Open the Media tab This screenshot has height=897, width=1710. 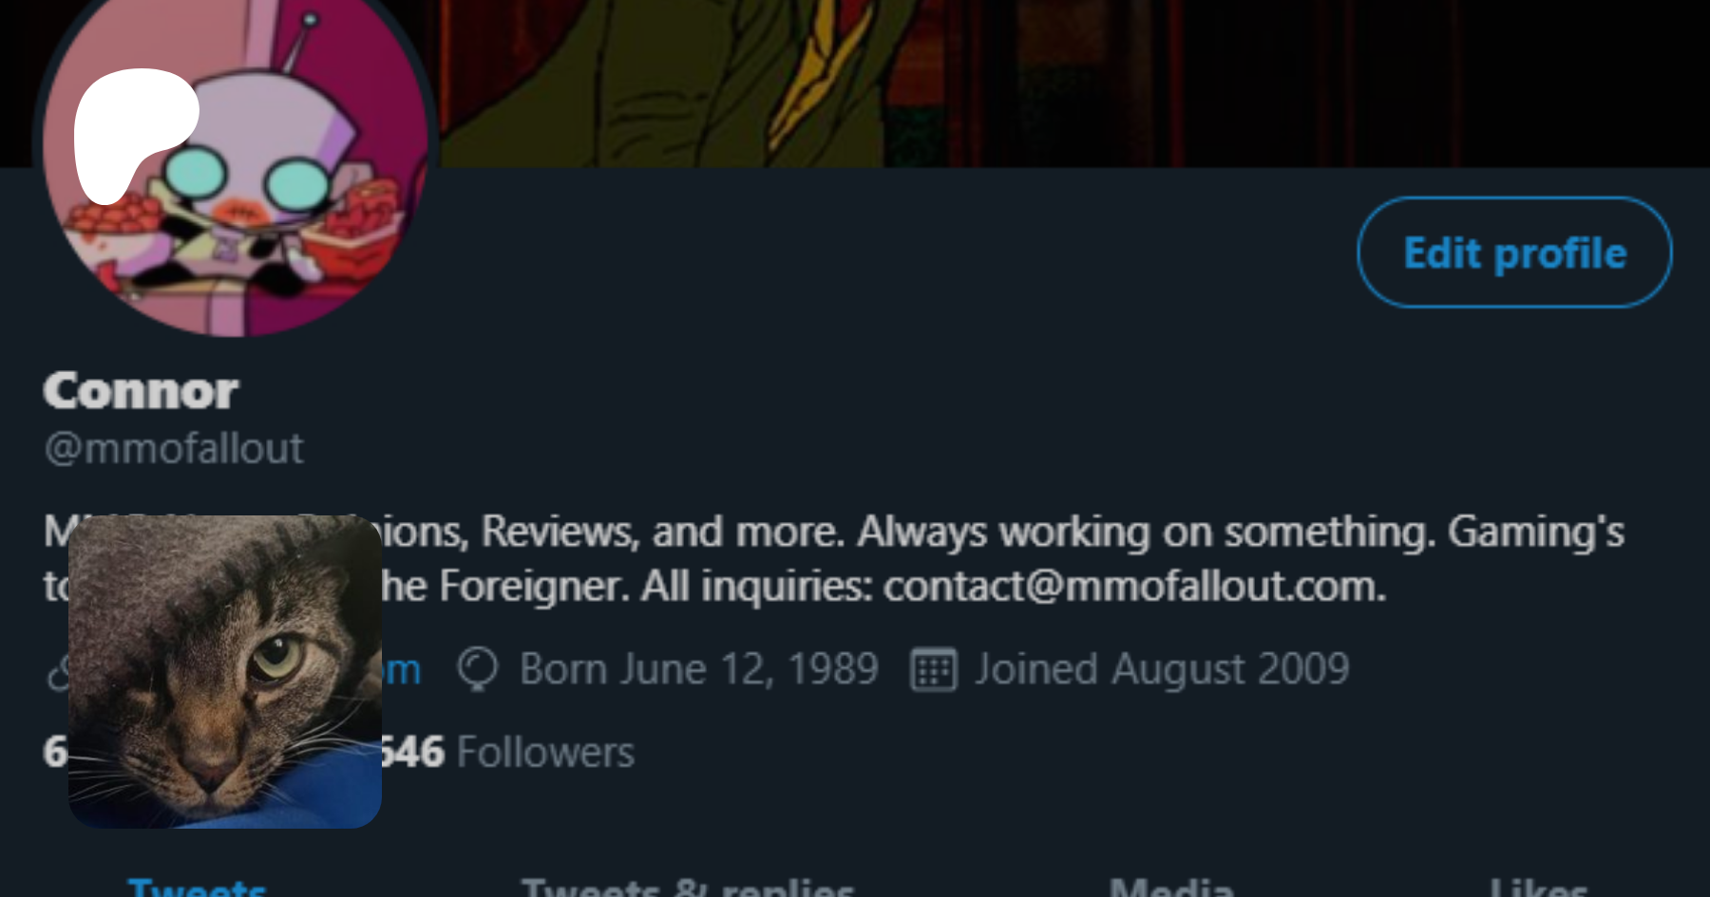click(1171, 888)
